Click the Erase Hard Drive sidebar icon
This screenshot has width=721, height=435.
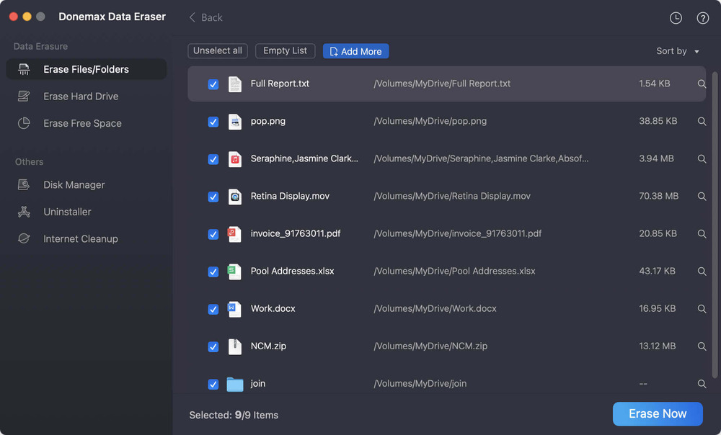point(24,97)
